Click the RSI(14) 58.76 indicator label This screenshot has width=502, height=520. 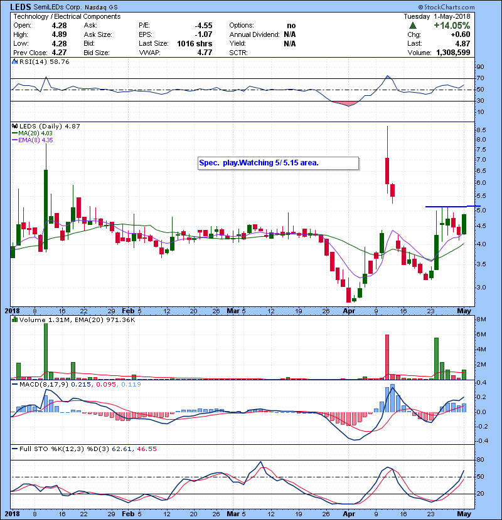pyautogui.click(x=45, y=61)
